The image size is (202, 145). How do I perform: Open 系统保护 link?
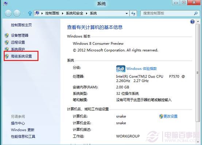18,49
